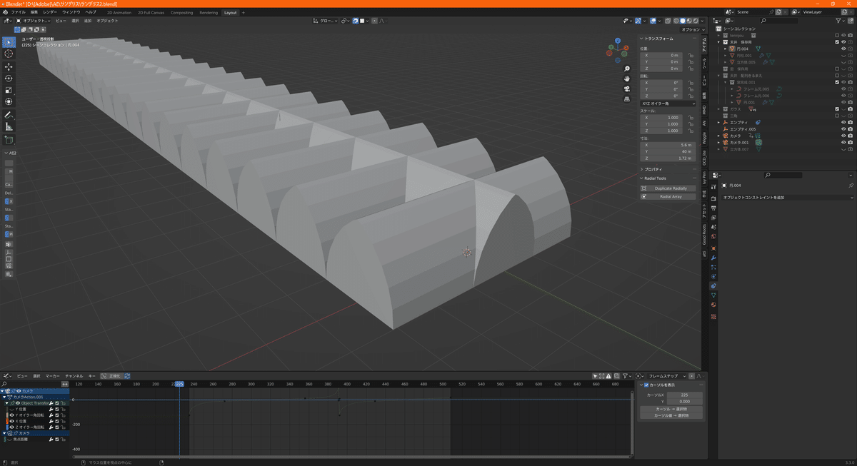
Task: Toggle exclude checkbox for 三角 collection
Action: pos(837,116)
